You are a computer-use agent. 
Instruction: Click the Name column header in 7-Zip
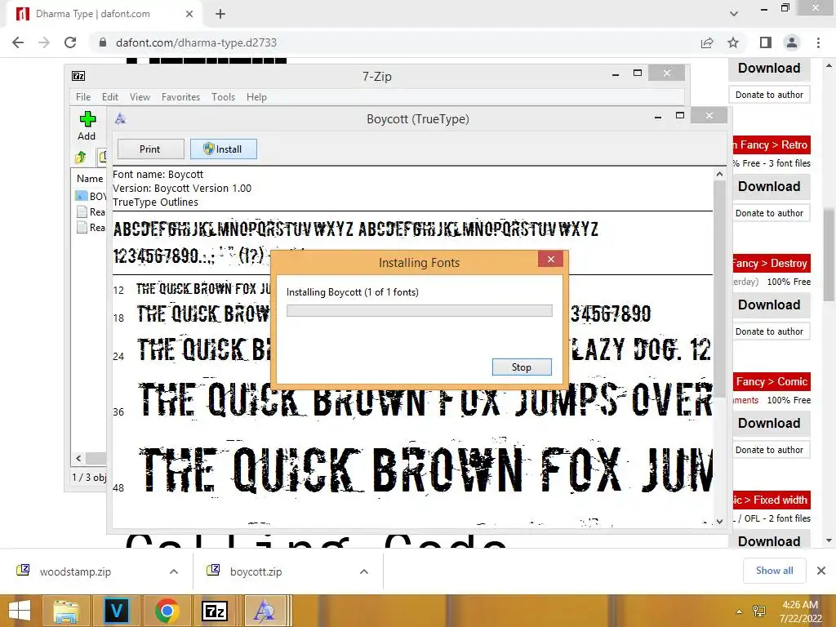click(90, 179)
